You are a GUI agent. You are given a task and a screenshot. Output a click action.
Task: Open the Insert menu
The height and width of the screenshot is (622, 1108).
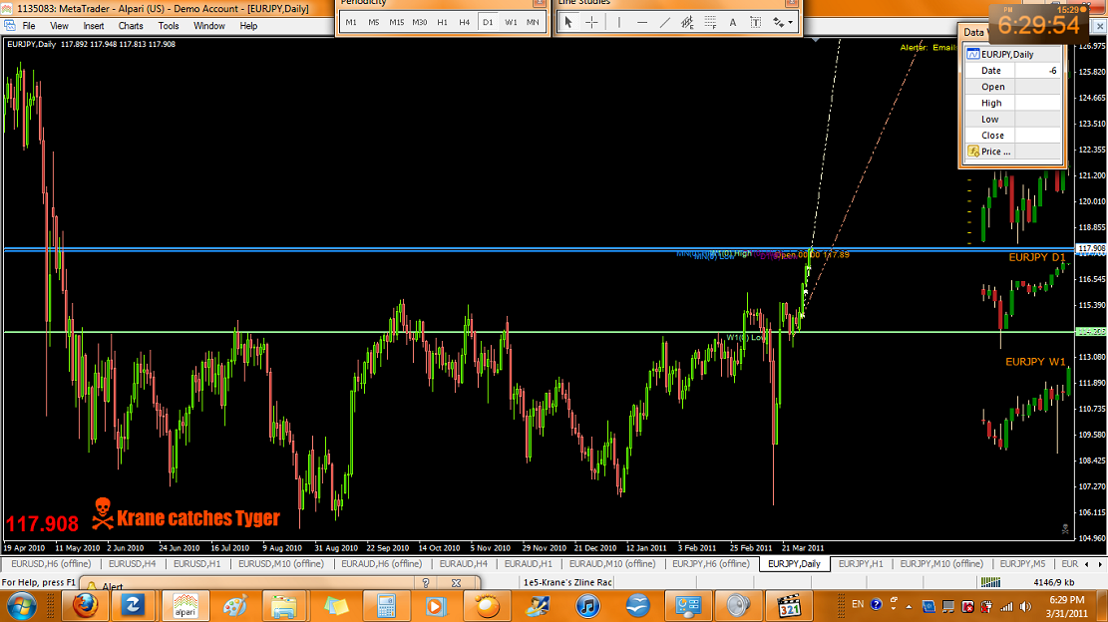(94, 26)
